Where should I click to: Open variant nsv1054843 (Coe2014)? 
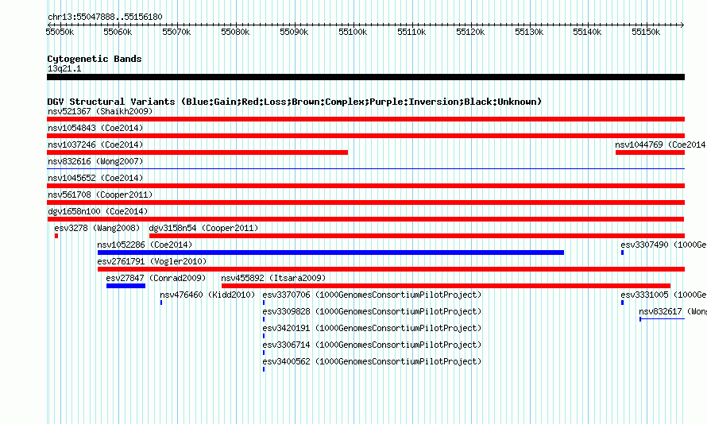coord(95,128)
